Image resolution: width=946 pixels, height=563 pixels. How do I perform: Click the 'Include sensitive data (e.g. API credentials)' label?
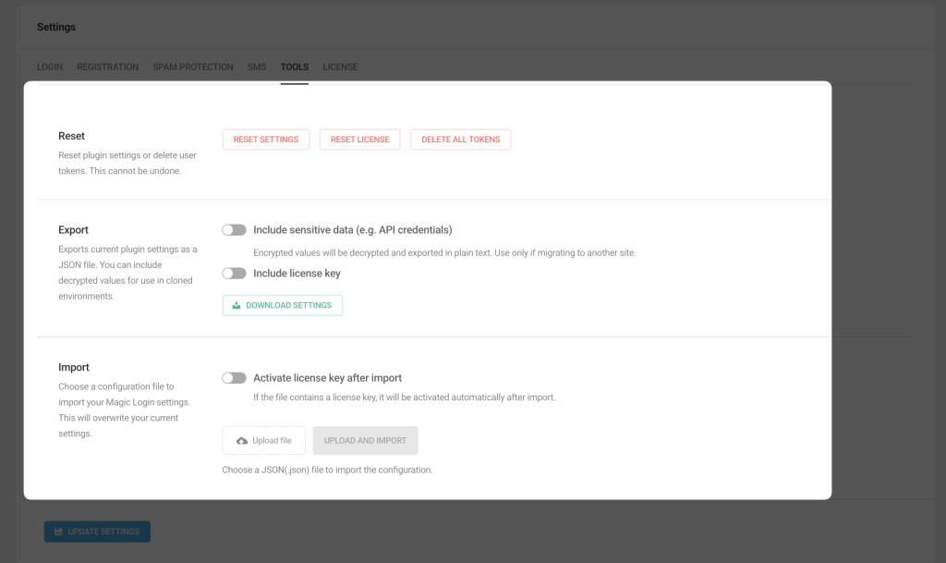353,230
